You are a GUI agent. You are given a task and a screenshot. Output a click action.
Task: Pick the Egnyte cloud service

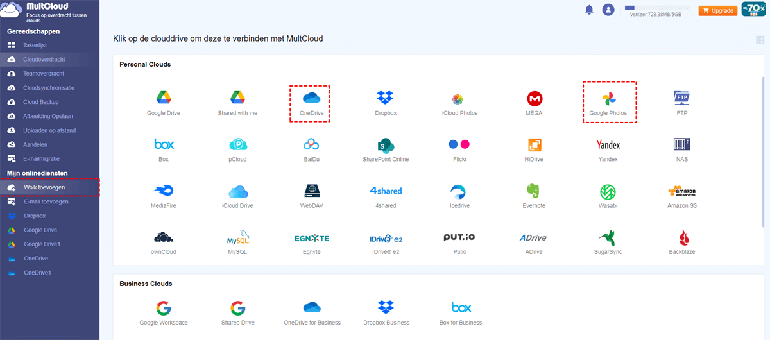tap(311, 238)
